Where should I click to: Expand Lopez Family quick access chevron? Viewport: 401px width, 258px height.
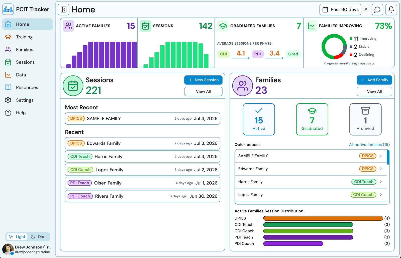381,195
